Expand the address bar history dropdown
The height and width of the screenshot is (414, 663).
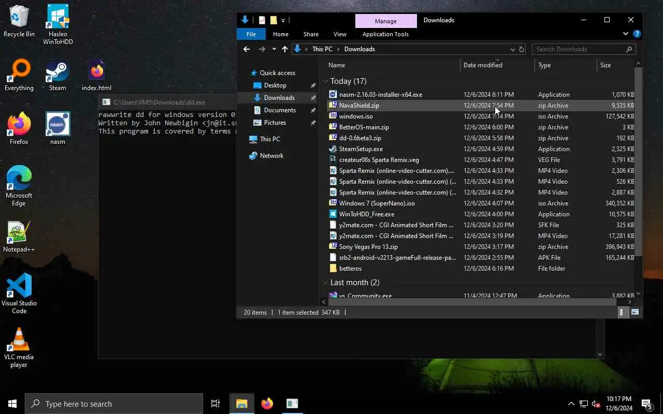[x=512, y=49]
